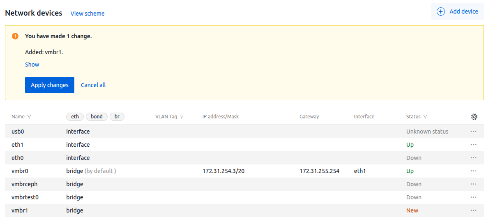Open the Name column filter

(x=29, y=117)
